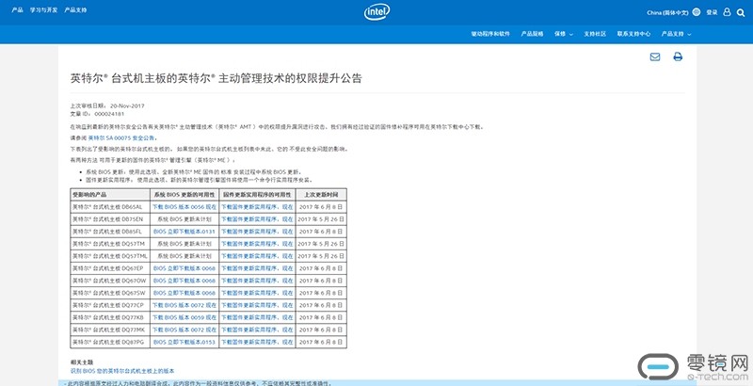
Task: Click 系统 BIOS 更新未计划 in the DQ57TM row
Action: tap(184, 244)
